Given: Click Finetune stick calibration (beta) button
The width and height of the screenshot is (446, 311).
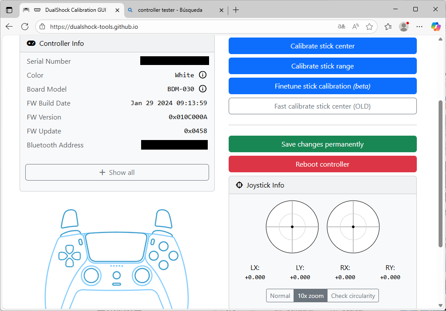Looking at the screenshot, I should 323,86.
